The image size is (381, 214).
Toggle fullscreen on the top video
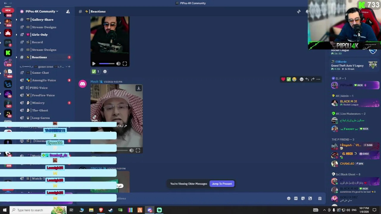coord(125,64)
